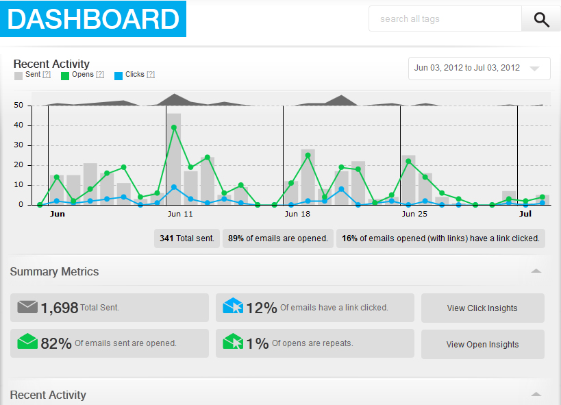Click the Jun 11 opens peak data point

(x=174, y=127)
